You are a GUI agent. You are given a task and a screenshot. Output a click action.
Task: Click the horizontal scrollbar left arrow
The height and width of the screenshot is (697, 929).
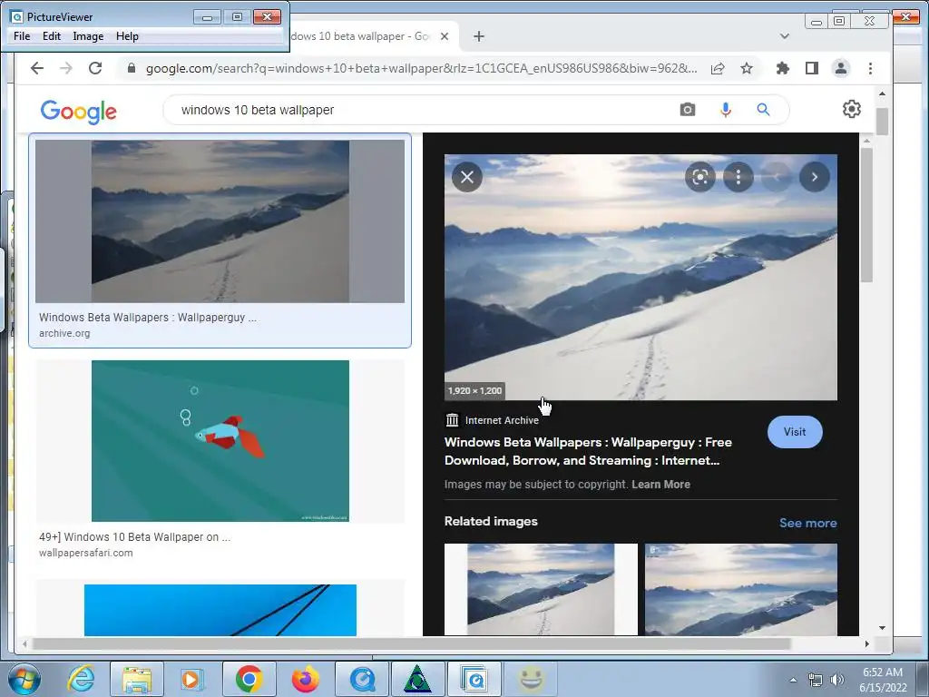click(24, 643)
